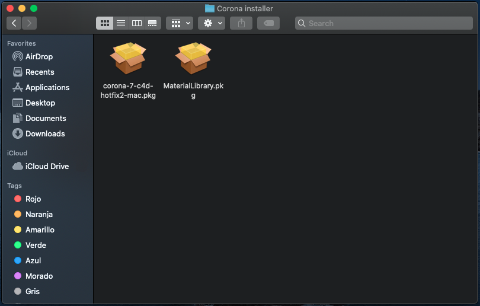Click the AirDrop radar icon
The height and width of the screenshot is (306, 480).
click(x=18, y=56)
